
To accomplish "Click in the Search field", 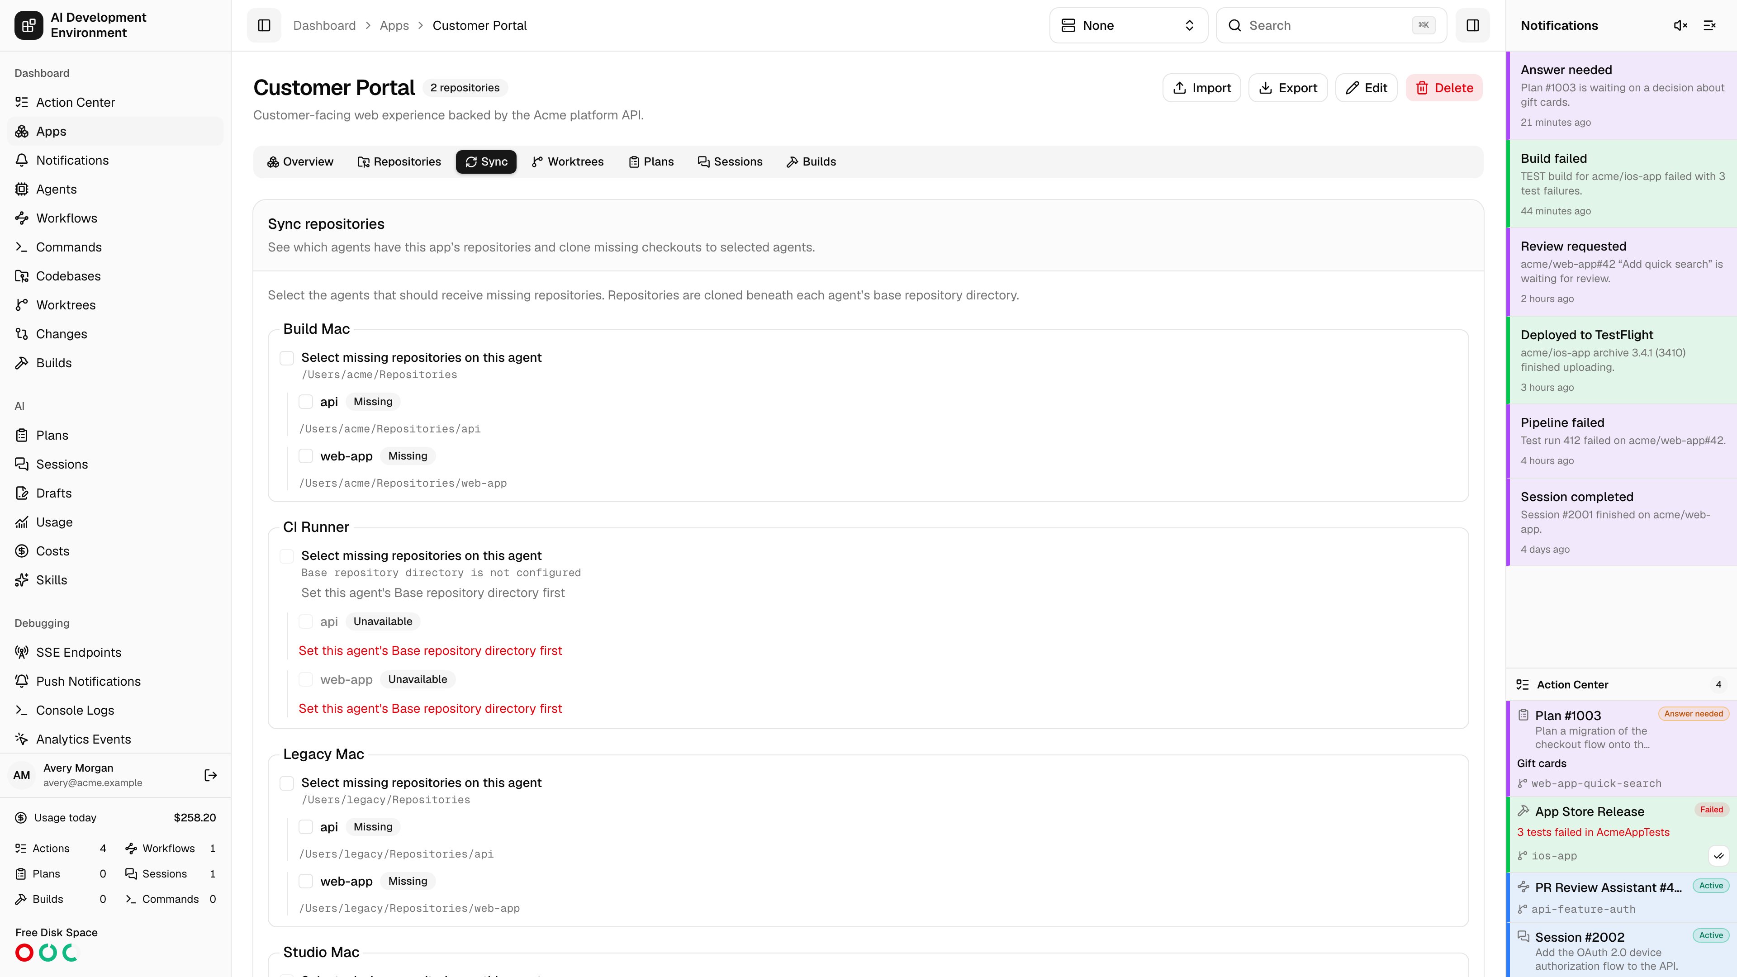I will (x=1331, y=25).
